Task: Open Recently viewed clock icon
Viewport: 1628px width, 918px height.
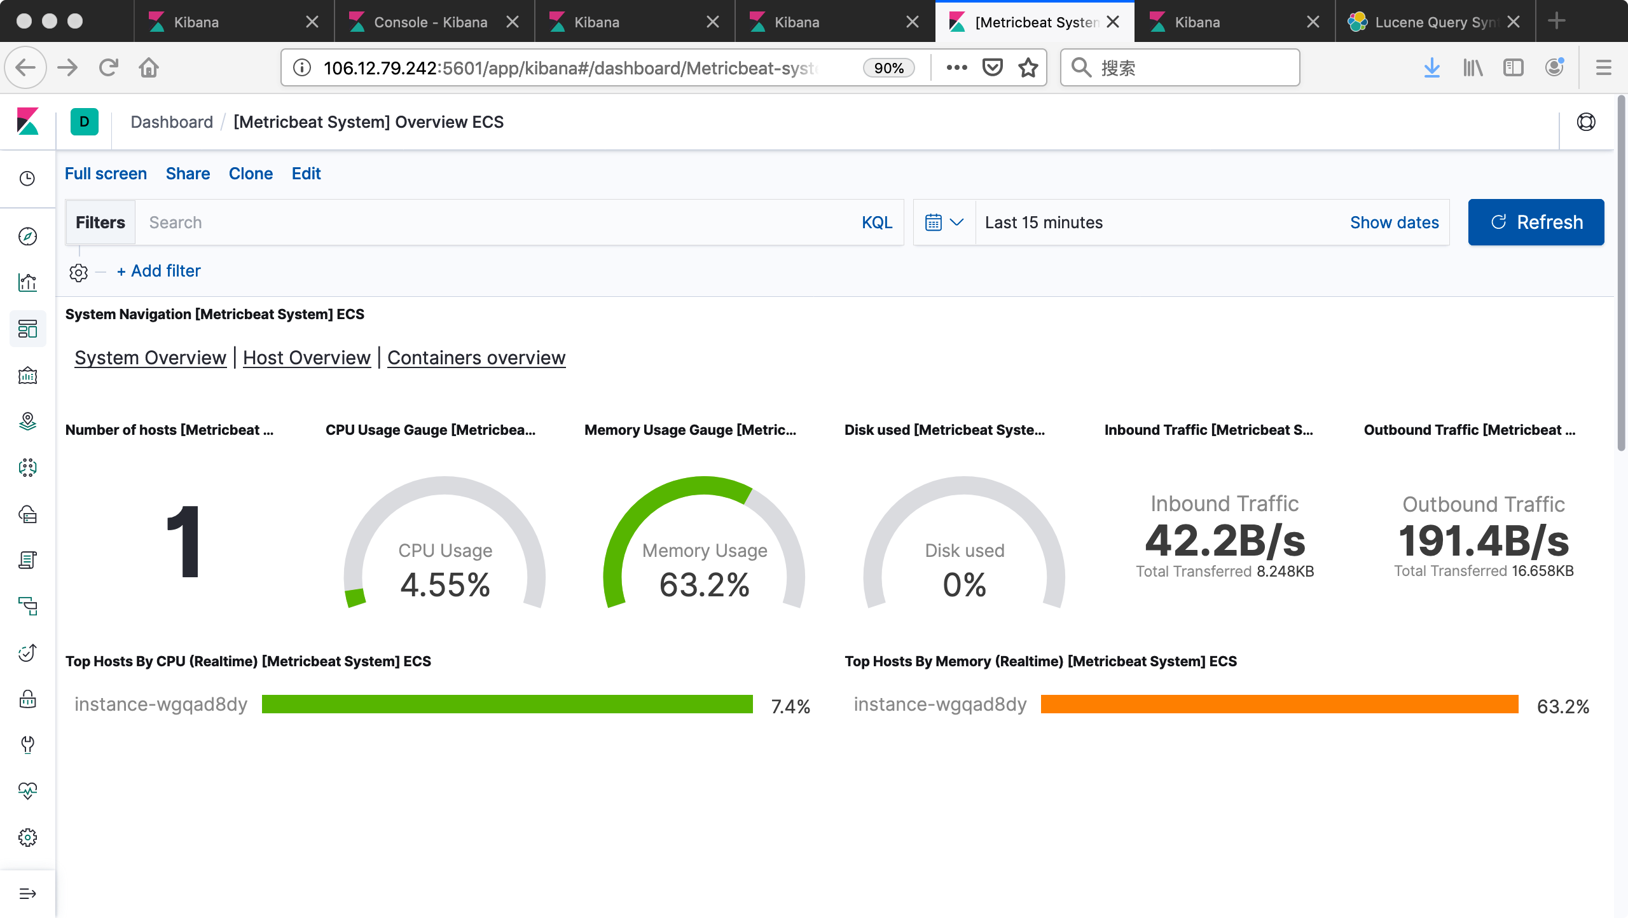Action: [x=27, y=179]
